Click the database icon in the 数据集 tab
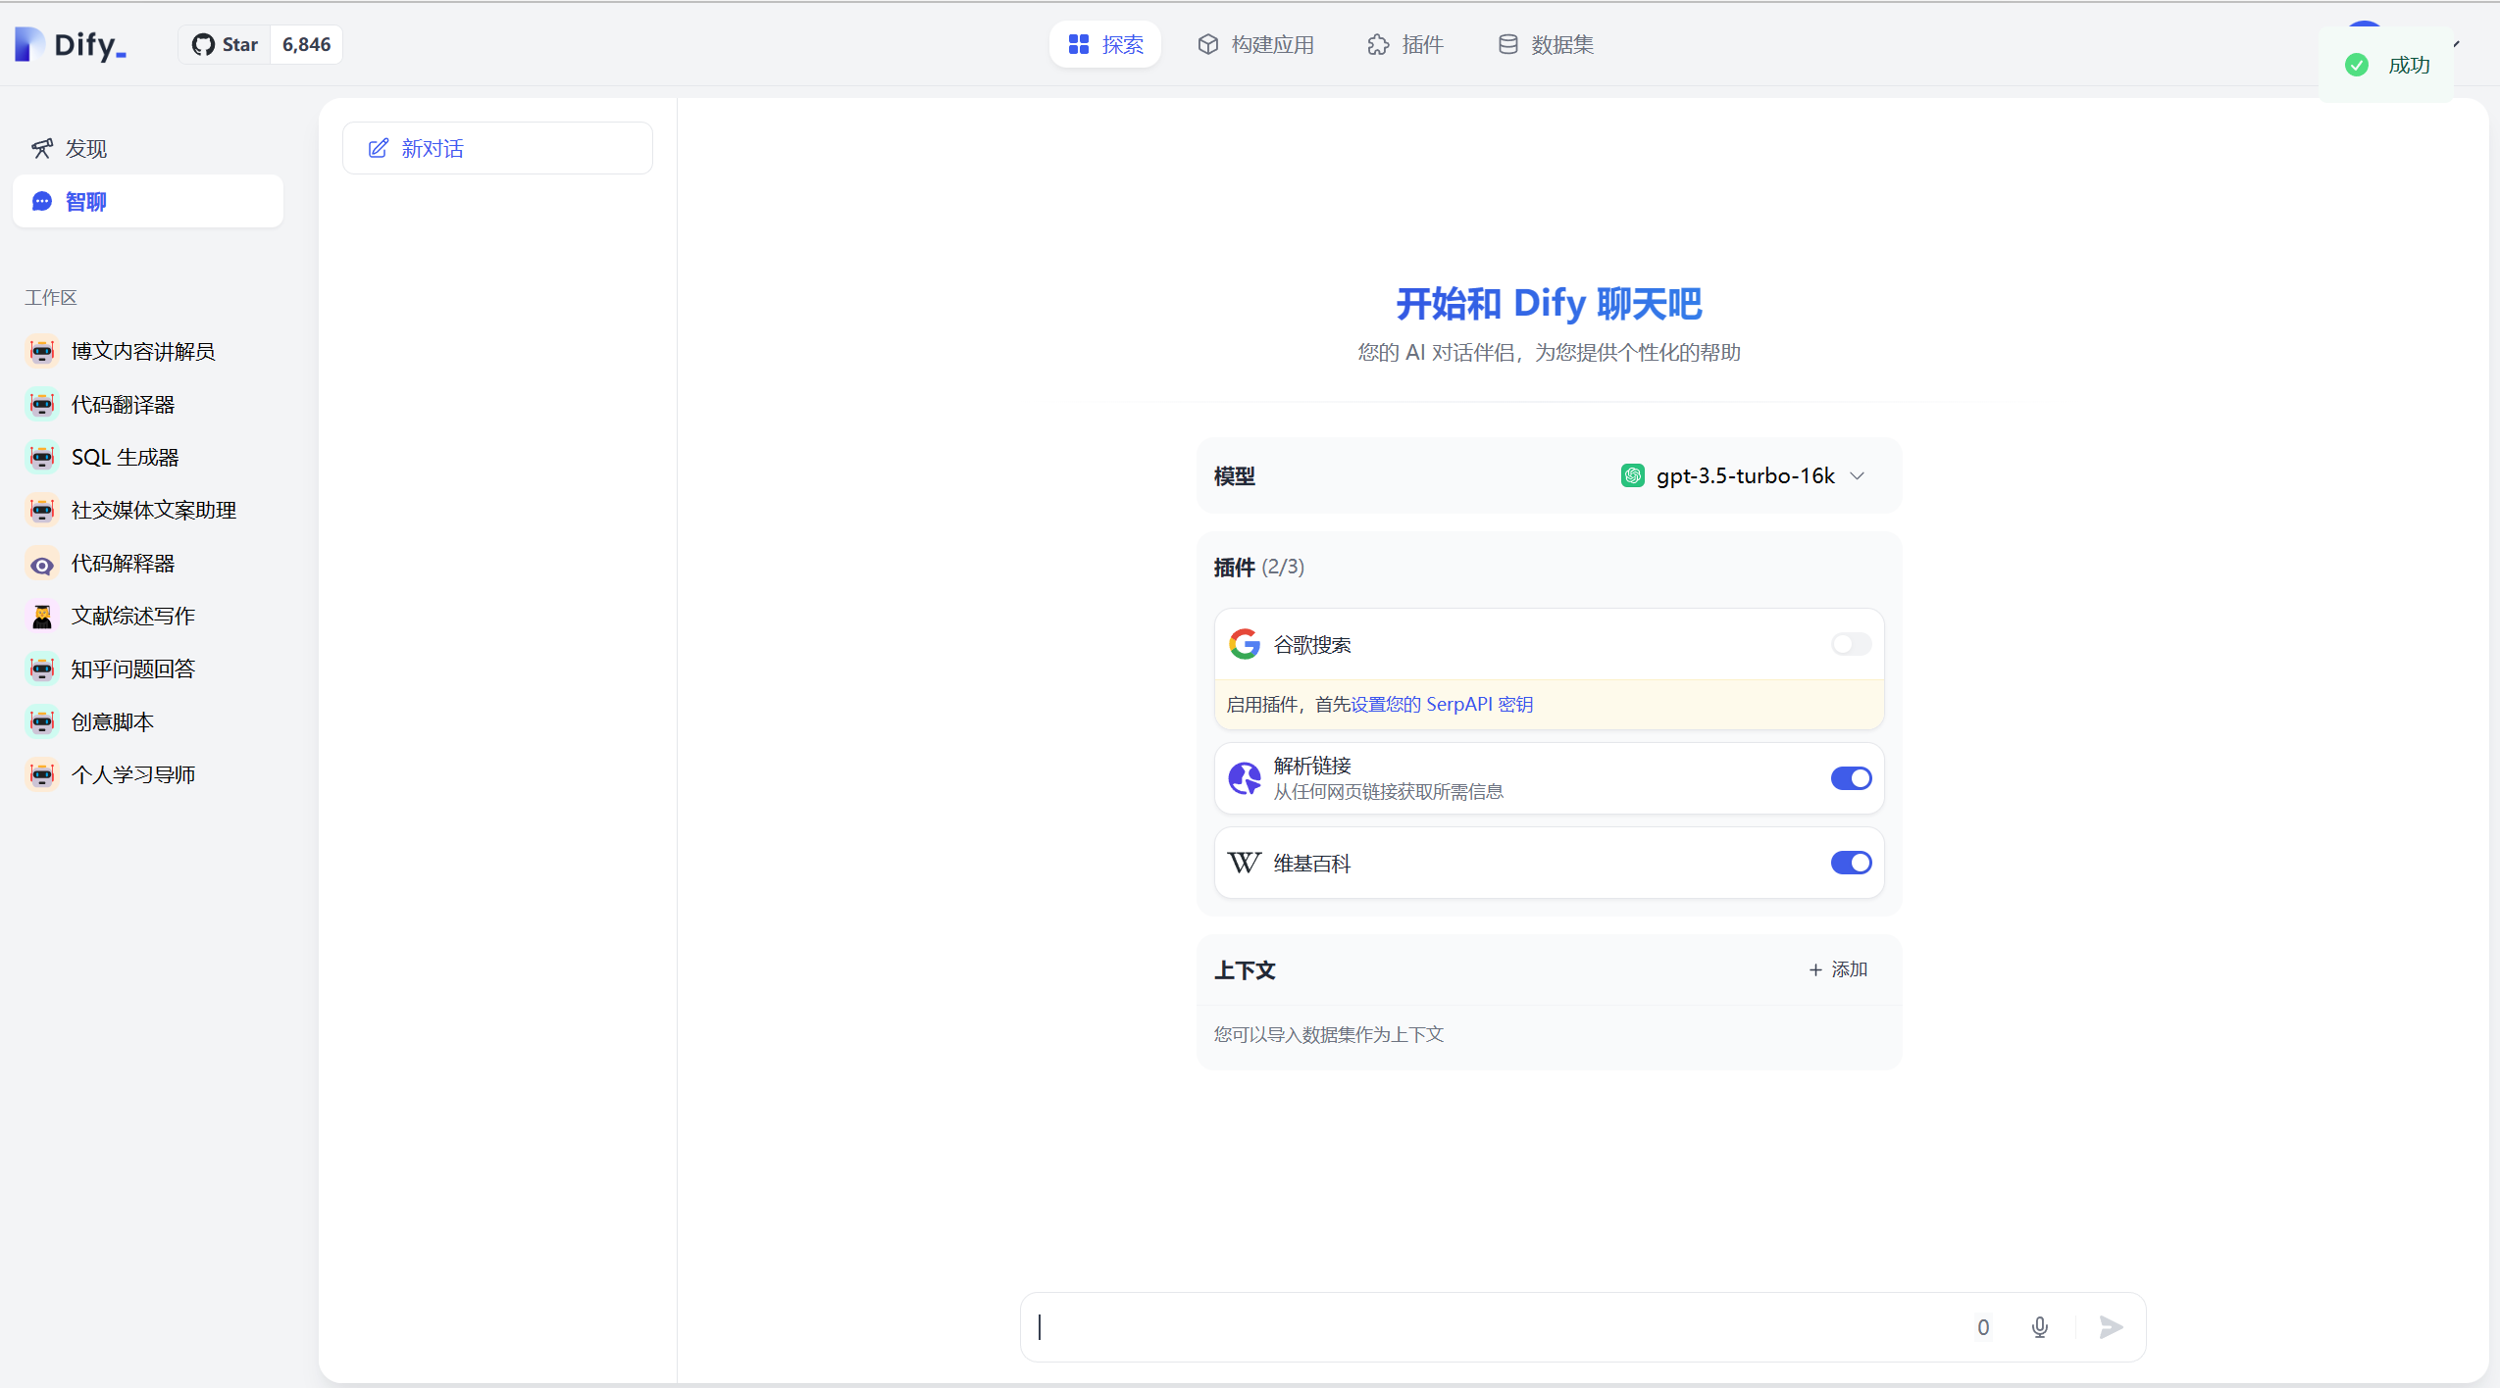The width and height of the screenshot is (2500, 1388). 1507,44
